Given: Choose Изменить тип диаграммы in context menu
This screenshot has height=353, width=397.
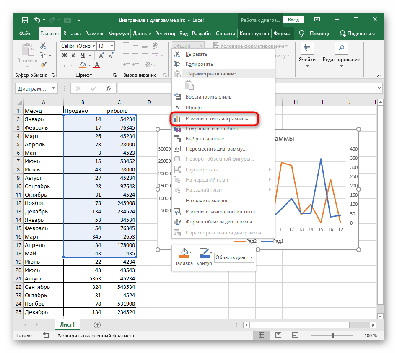Looking at the screenshot, I should click(x=217, y=119).
